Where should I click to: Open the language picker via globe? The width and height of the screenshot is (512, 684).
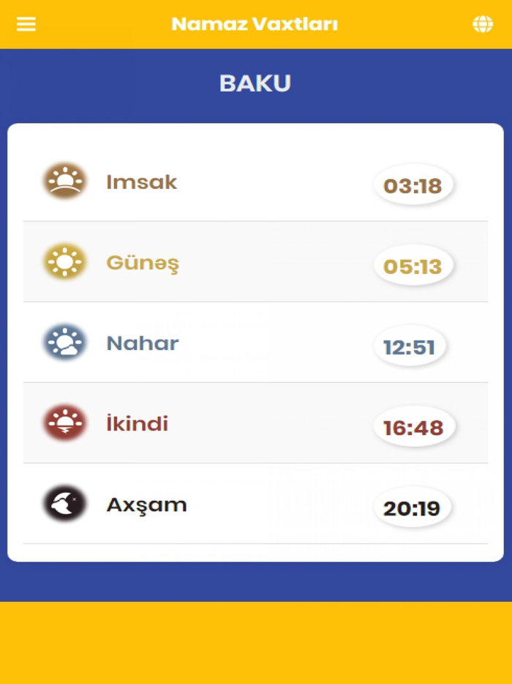(482, 24)
